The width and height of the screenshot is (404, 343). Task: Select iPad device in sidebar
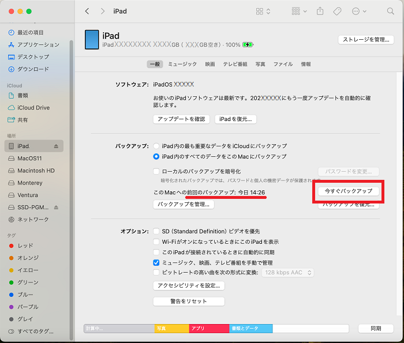pos(34,146)
